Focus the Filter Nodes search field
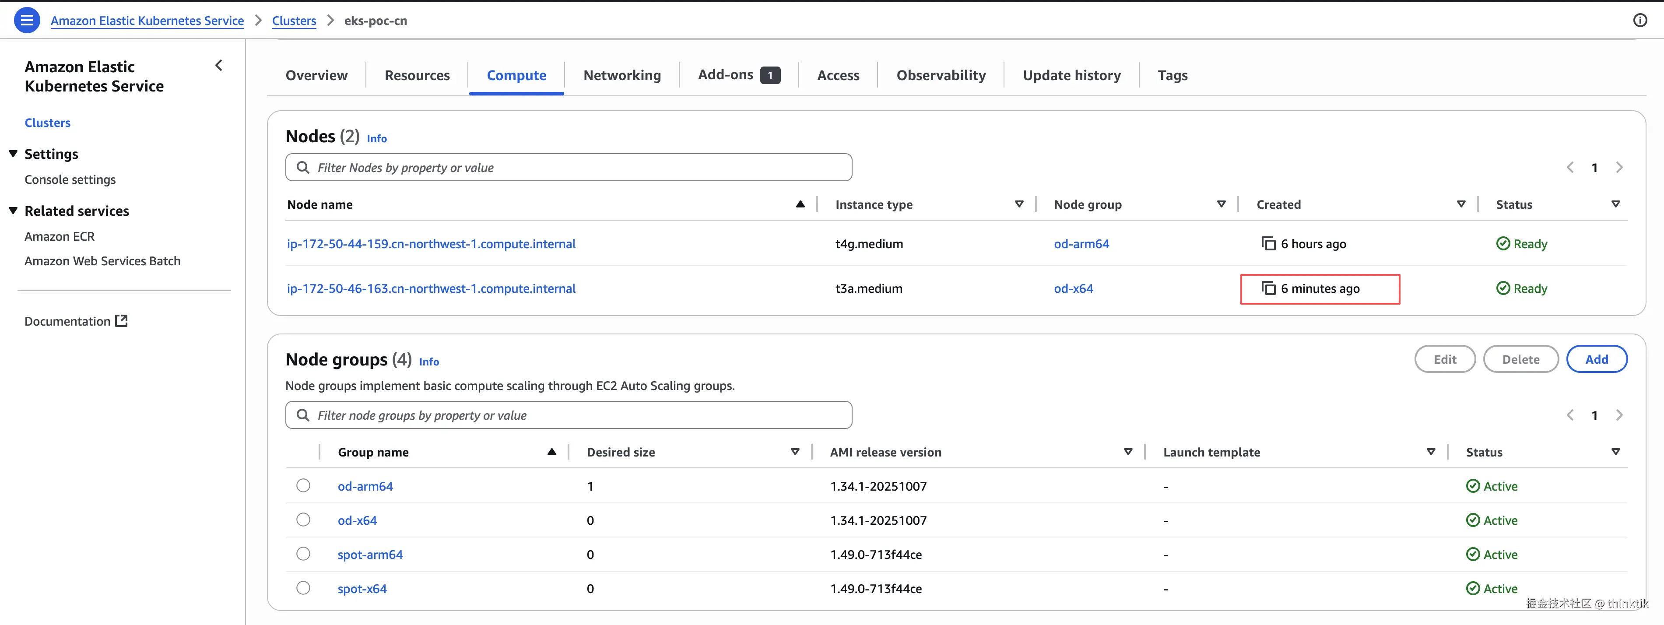The image size is (1664, 625). pos(569,167)
